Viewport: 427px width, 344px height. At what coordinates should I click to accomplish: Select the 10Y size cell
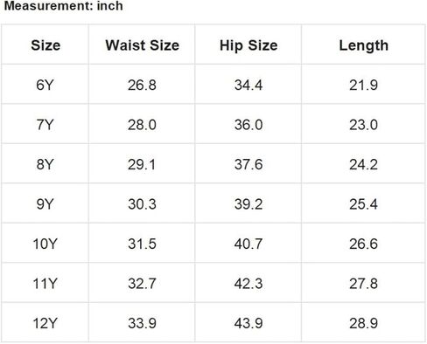(45, 244)
